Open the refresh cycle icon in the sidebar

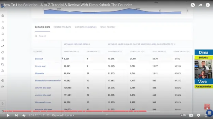[x=3, y=52]
